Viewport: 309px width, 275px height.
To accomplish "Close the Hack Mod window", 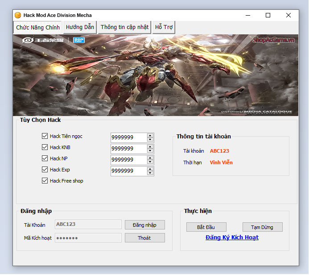I will (x=288, y=15).
